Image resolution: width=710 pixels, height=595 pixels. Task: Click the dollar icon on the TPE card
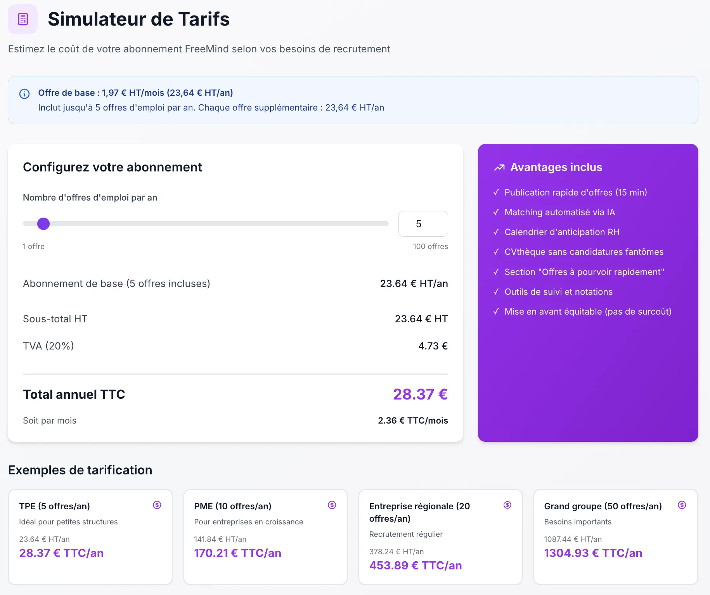[x=157, y=505]
